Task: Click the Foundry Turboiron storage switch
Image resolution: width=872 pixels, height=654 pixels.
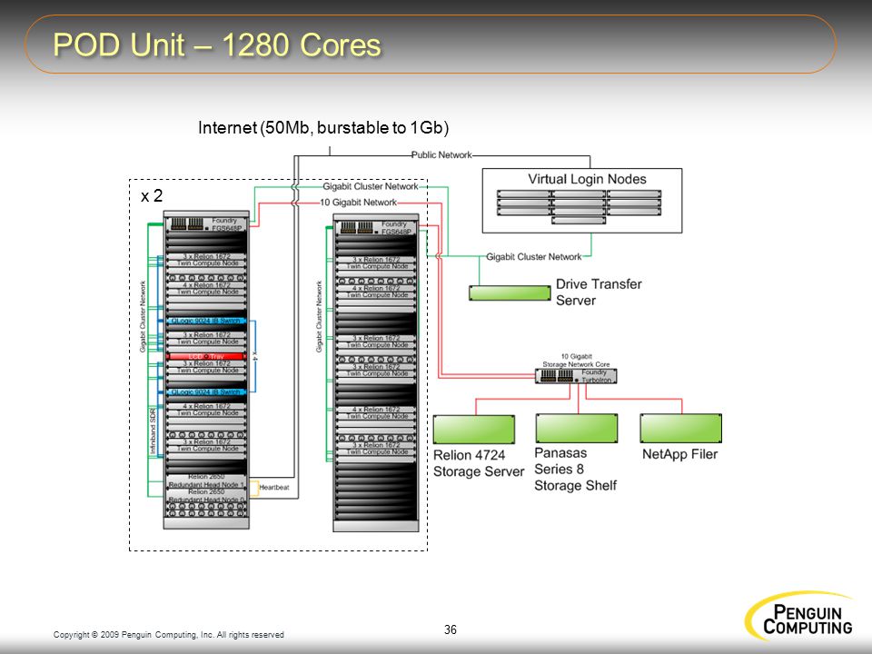Action: tap(576, 376)
